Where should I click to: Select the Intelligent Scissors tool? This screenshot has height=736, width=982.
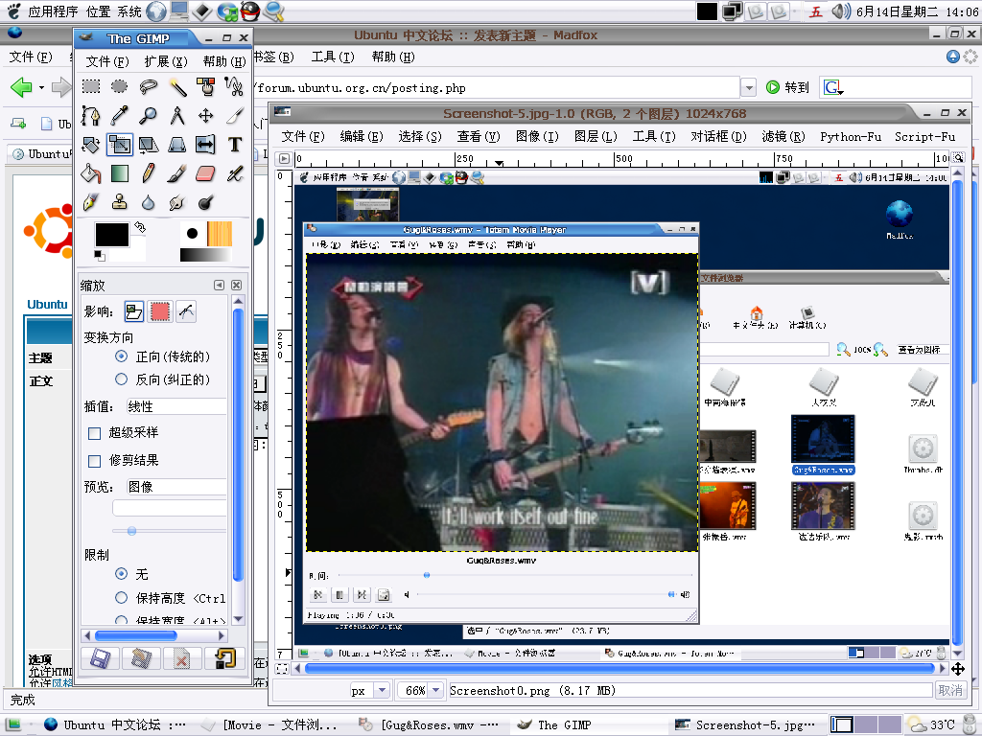(x=234, y=86)
